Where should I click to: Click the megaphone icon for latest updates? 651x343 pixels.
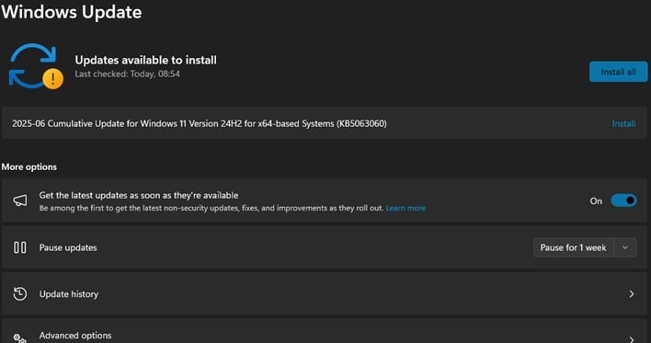(20, 200)
